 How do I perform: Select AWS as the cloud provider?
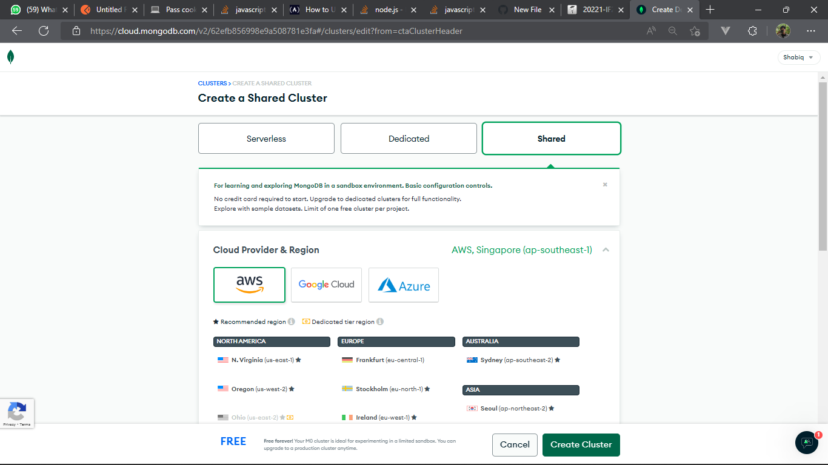point(249,285)
